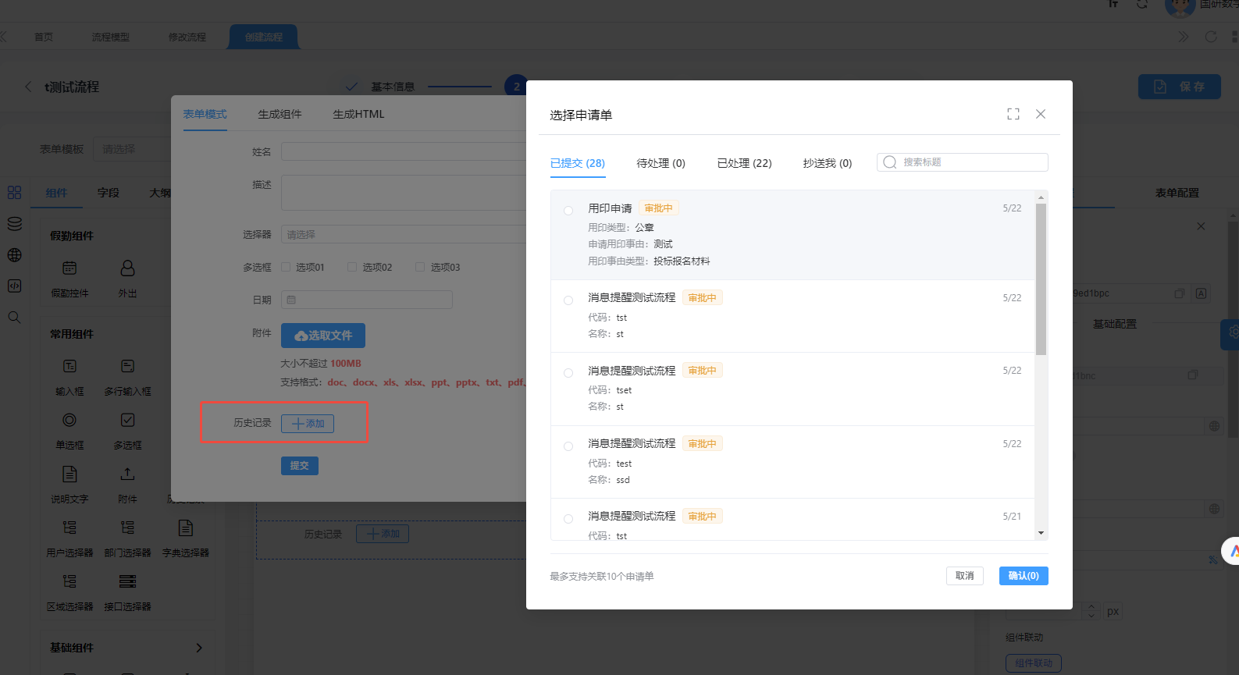The height and width of the screenshot is (675, 1239).
Task: Open the 字段 tab in left panel
Action: 109,193
